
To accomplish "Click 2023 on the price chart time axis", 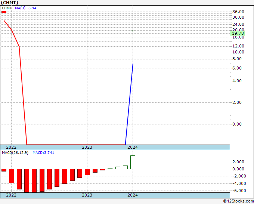I will 87,147.
